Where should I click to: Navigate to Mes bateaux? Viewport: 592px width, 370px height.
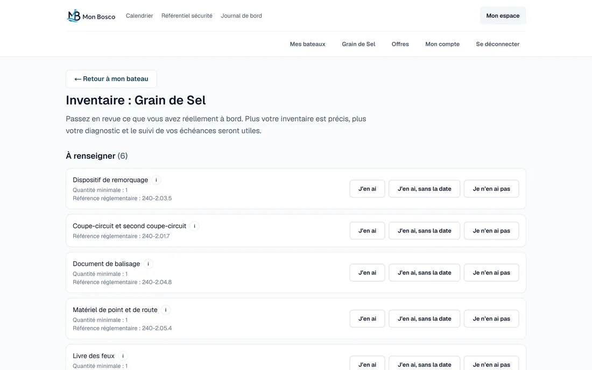click(308, 44)
